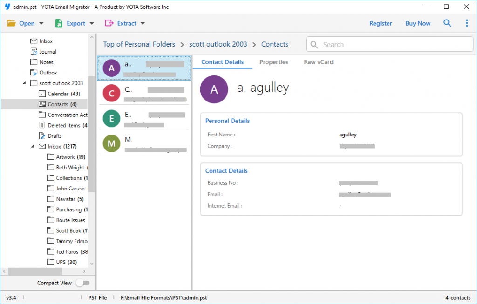The image size is (477, 304).
Task: Enable Compact View with the toggle switch
Action: [x=83, y=283]
